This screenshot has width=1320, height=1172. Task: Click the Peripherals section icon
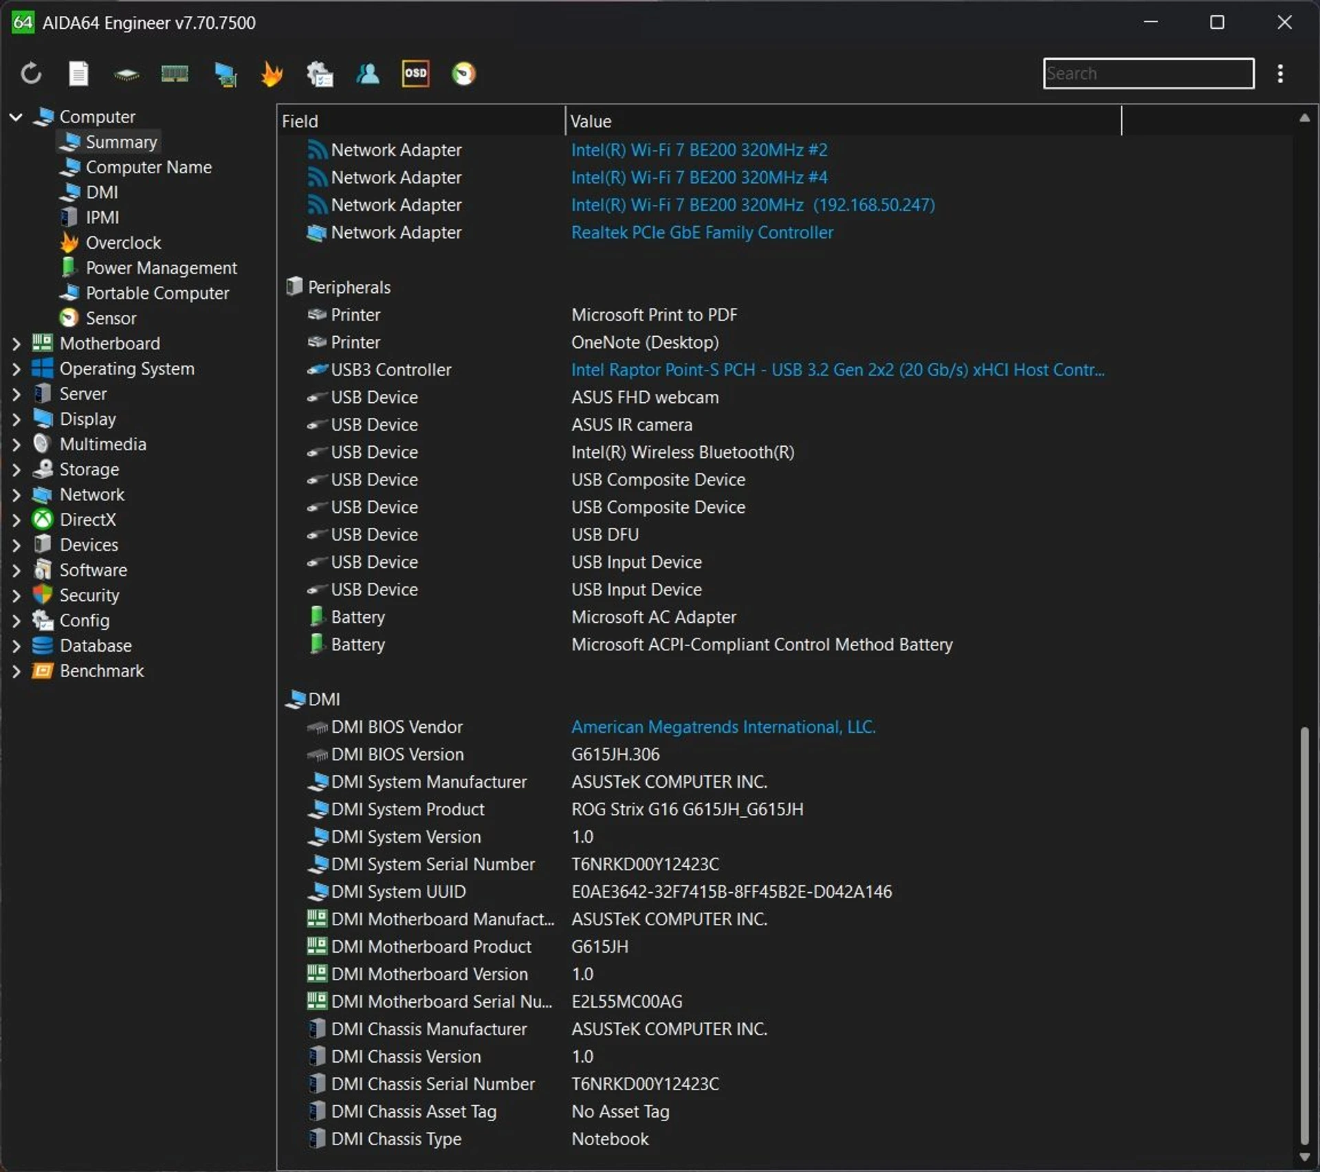pos(294,287)
